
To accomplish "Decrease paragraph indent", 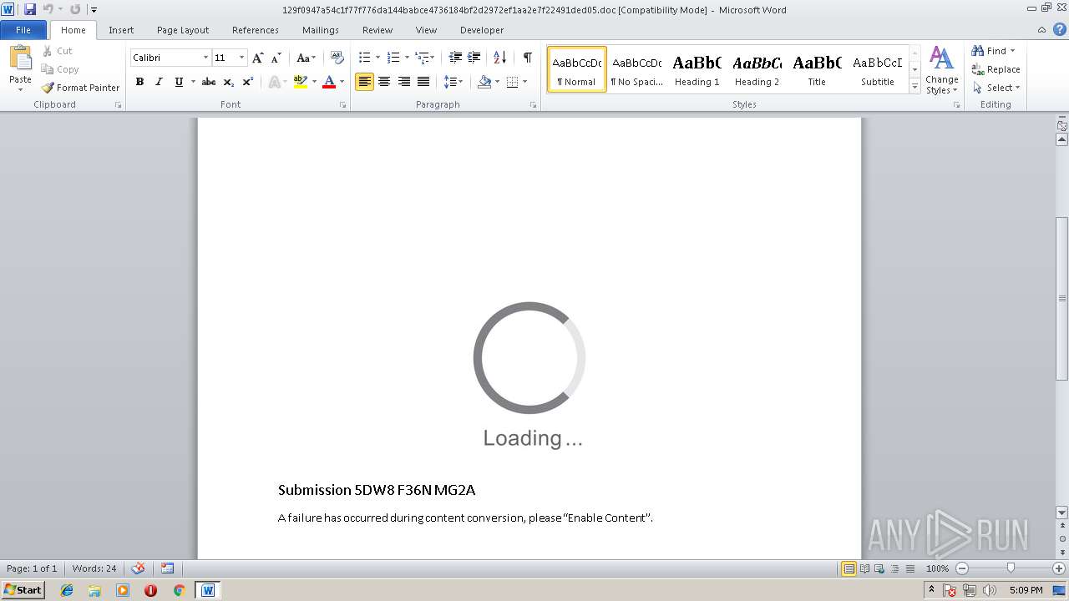I will pos(455,58).
